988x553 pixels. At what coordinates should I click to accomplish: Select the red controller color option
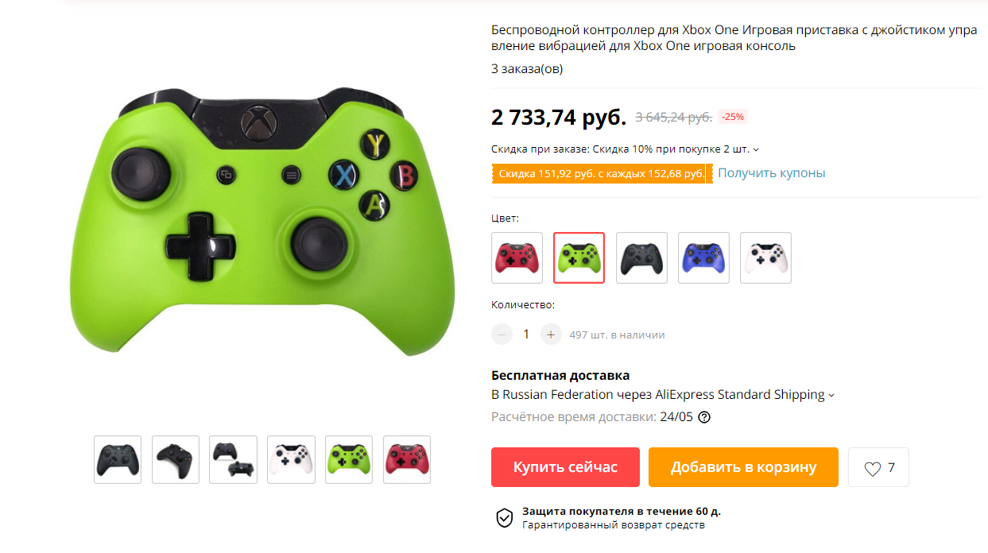[x=517, y=257]
